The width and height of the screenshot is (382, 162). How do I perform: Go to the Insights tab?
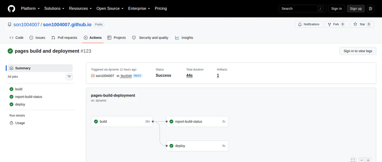click(x=184, y=37)
